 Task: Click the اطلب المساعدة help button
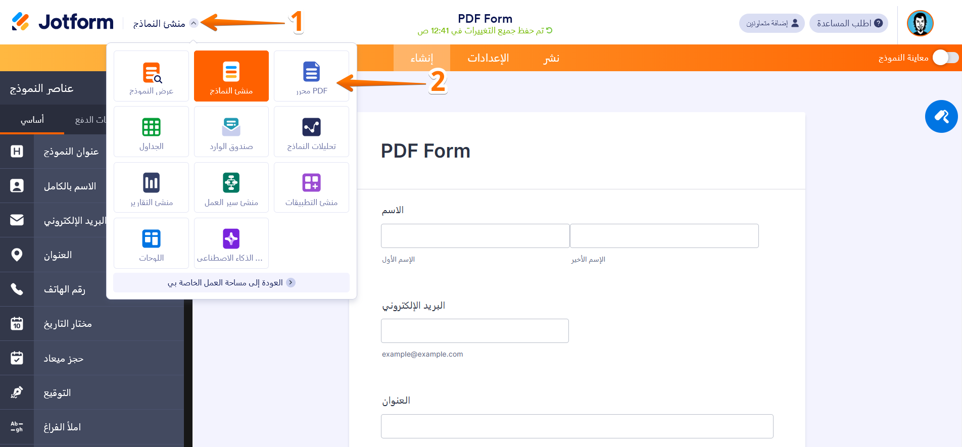(x=848, y=23)
